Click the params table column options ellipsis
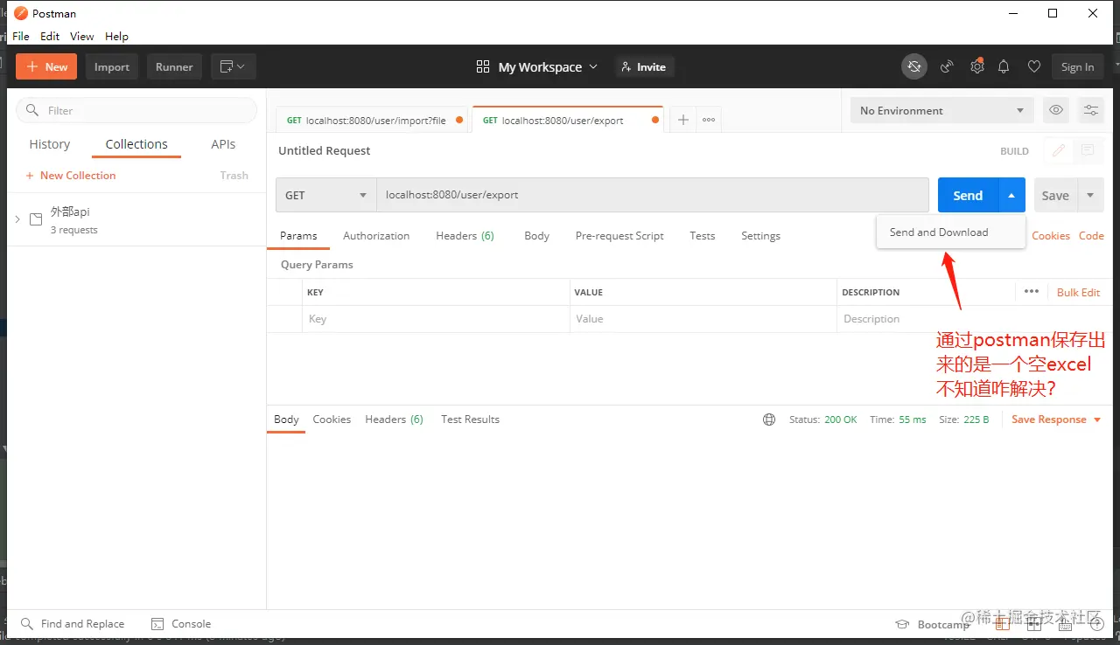1120x645 pixels. (x=1032, y=292)
